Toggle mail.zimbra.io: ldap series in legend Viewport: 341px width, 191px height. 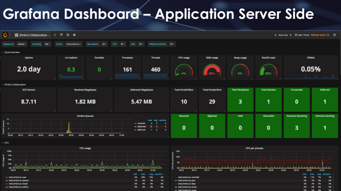[186, 184]
